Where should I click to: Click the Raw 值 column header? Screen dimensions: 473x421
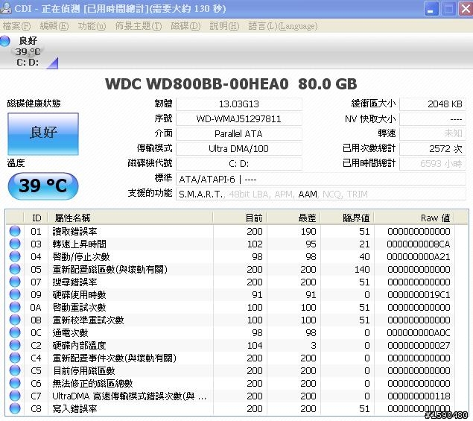pos(414,218)
